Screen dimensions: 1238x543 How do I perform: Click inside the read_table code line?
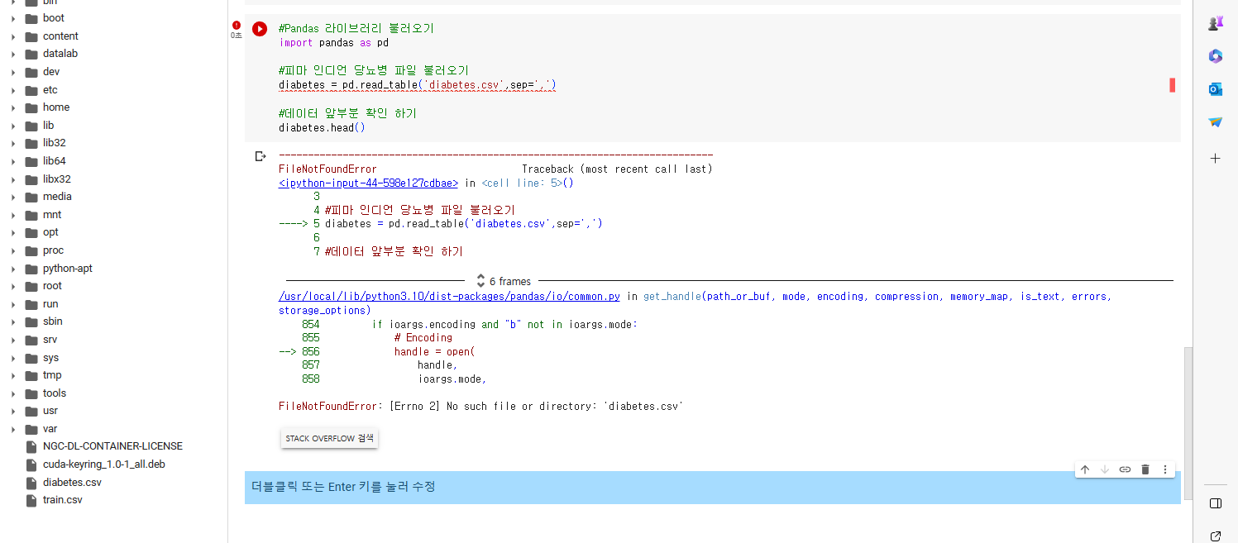pos(418,85)
